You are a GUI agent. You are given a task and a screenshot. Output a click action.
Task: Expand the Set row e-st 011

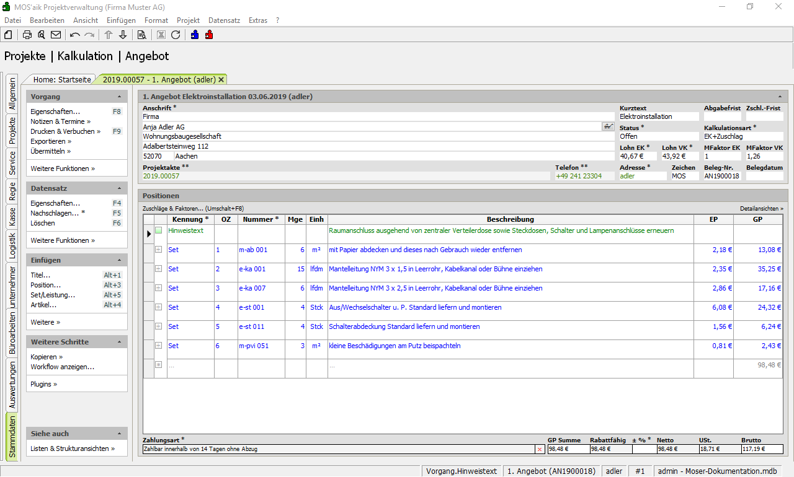coord(159,326)
